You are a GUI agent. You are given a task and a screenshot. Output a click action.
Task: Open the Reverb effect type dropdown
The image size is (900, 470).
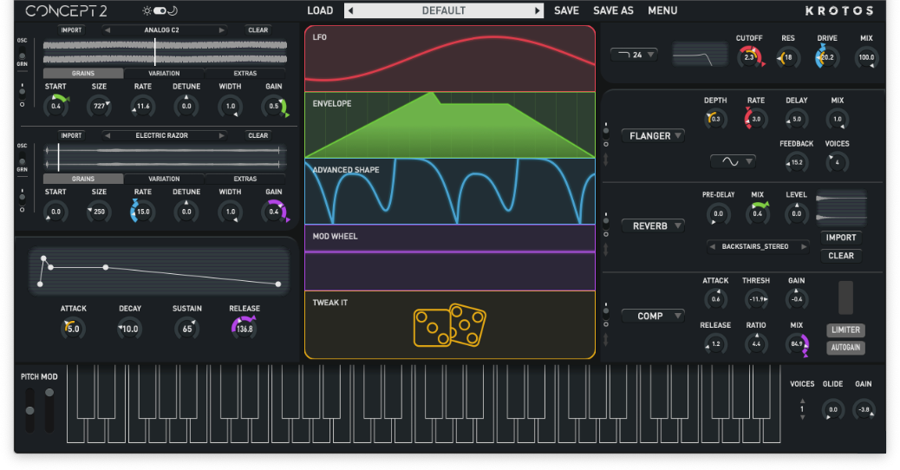tap(653, 225)
